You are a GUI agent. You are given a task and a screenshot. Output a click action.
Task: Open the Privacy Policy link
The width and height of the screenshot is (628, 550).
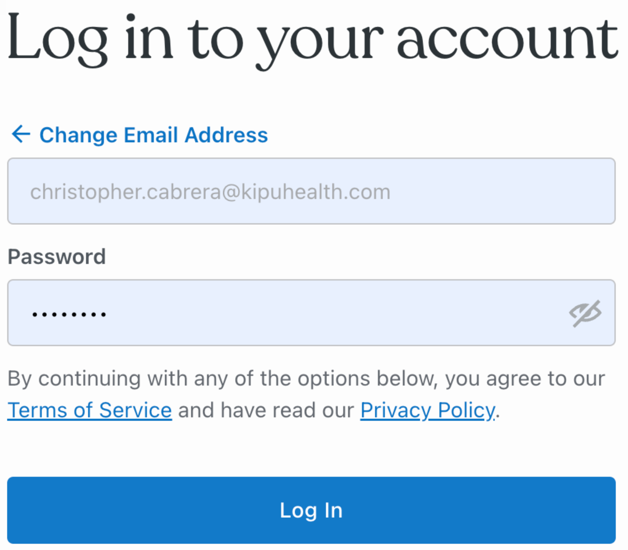(428, 410)
